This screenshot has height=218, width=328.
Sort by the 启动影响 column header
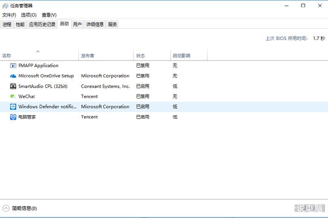click(189, 55)
